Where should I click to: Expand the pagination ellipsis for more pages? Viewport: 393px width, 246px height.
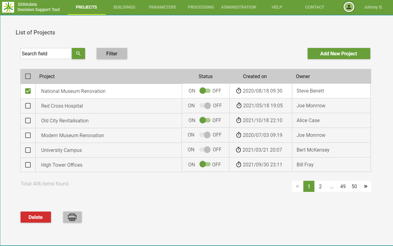[x=332, y=186]
